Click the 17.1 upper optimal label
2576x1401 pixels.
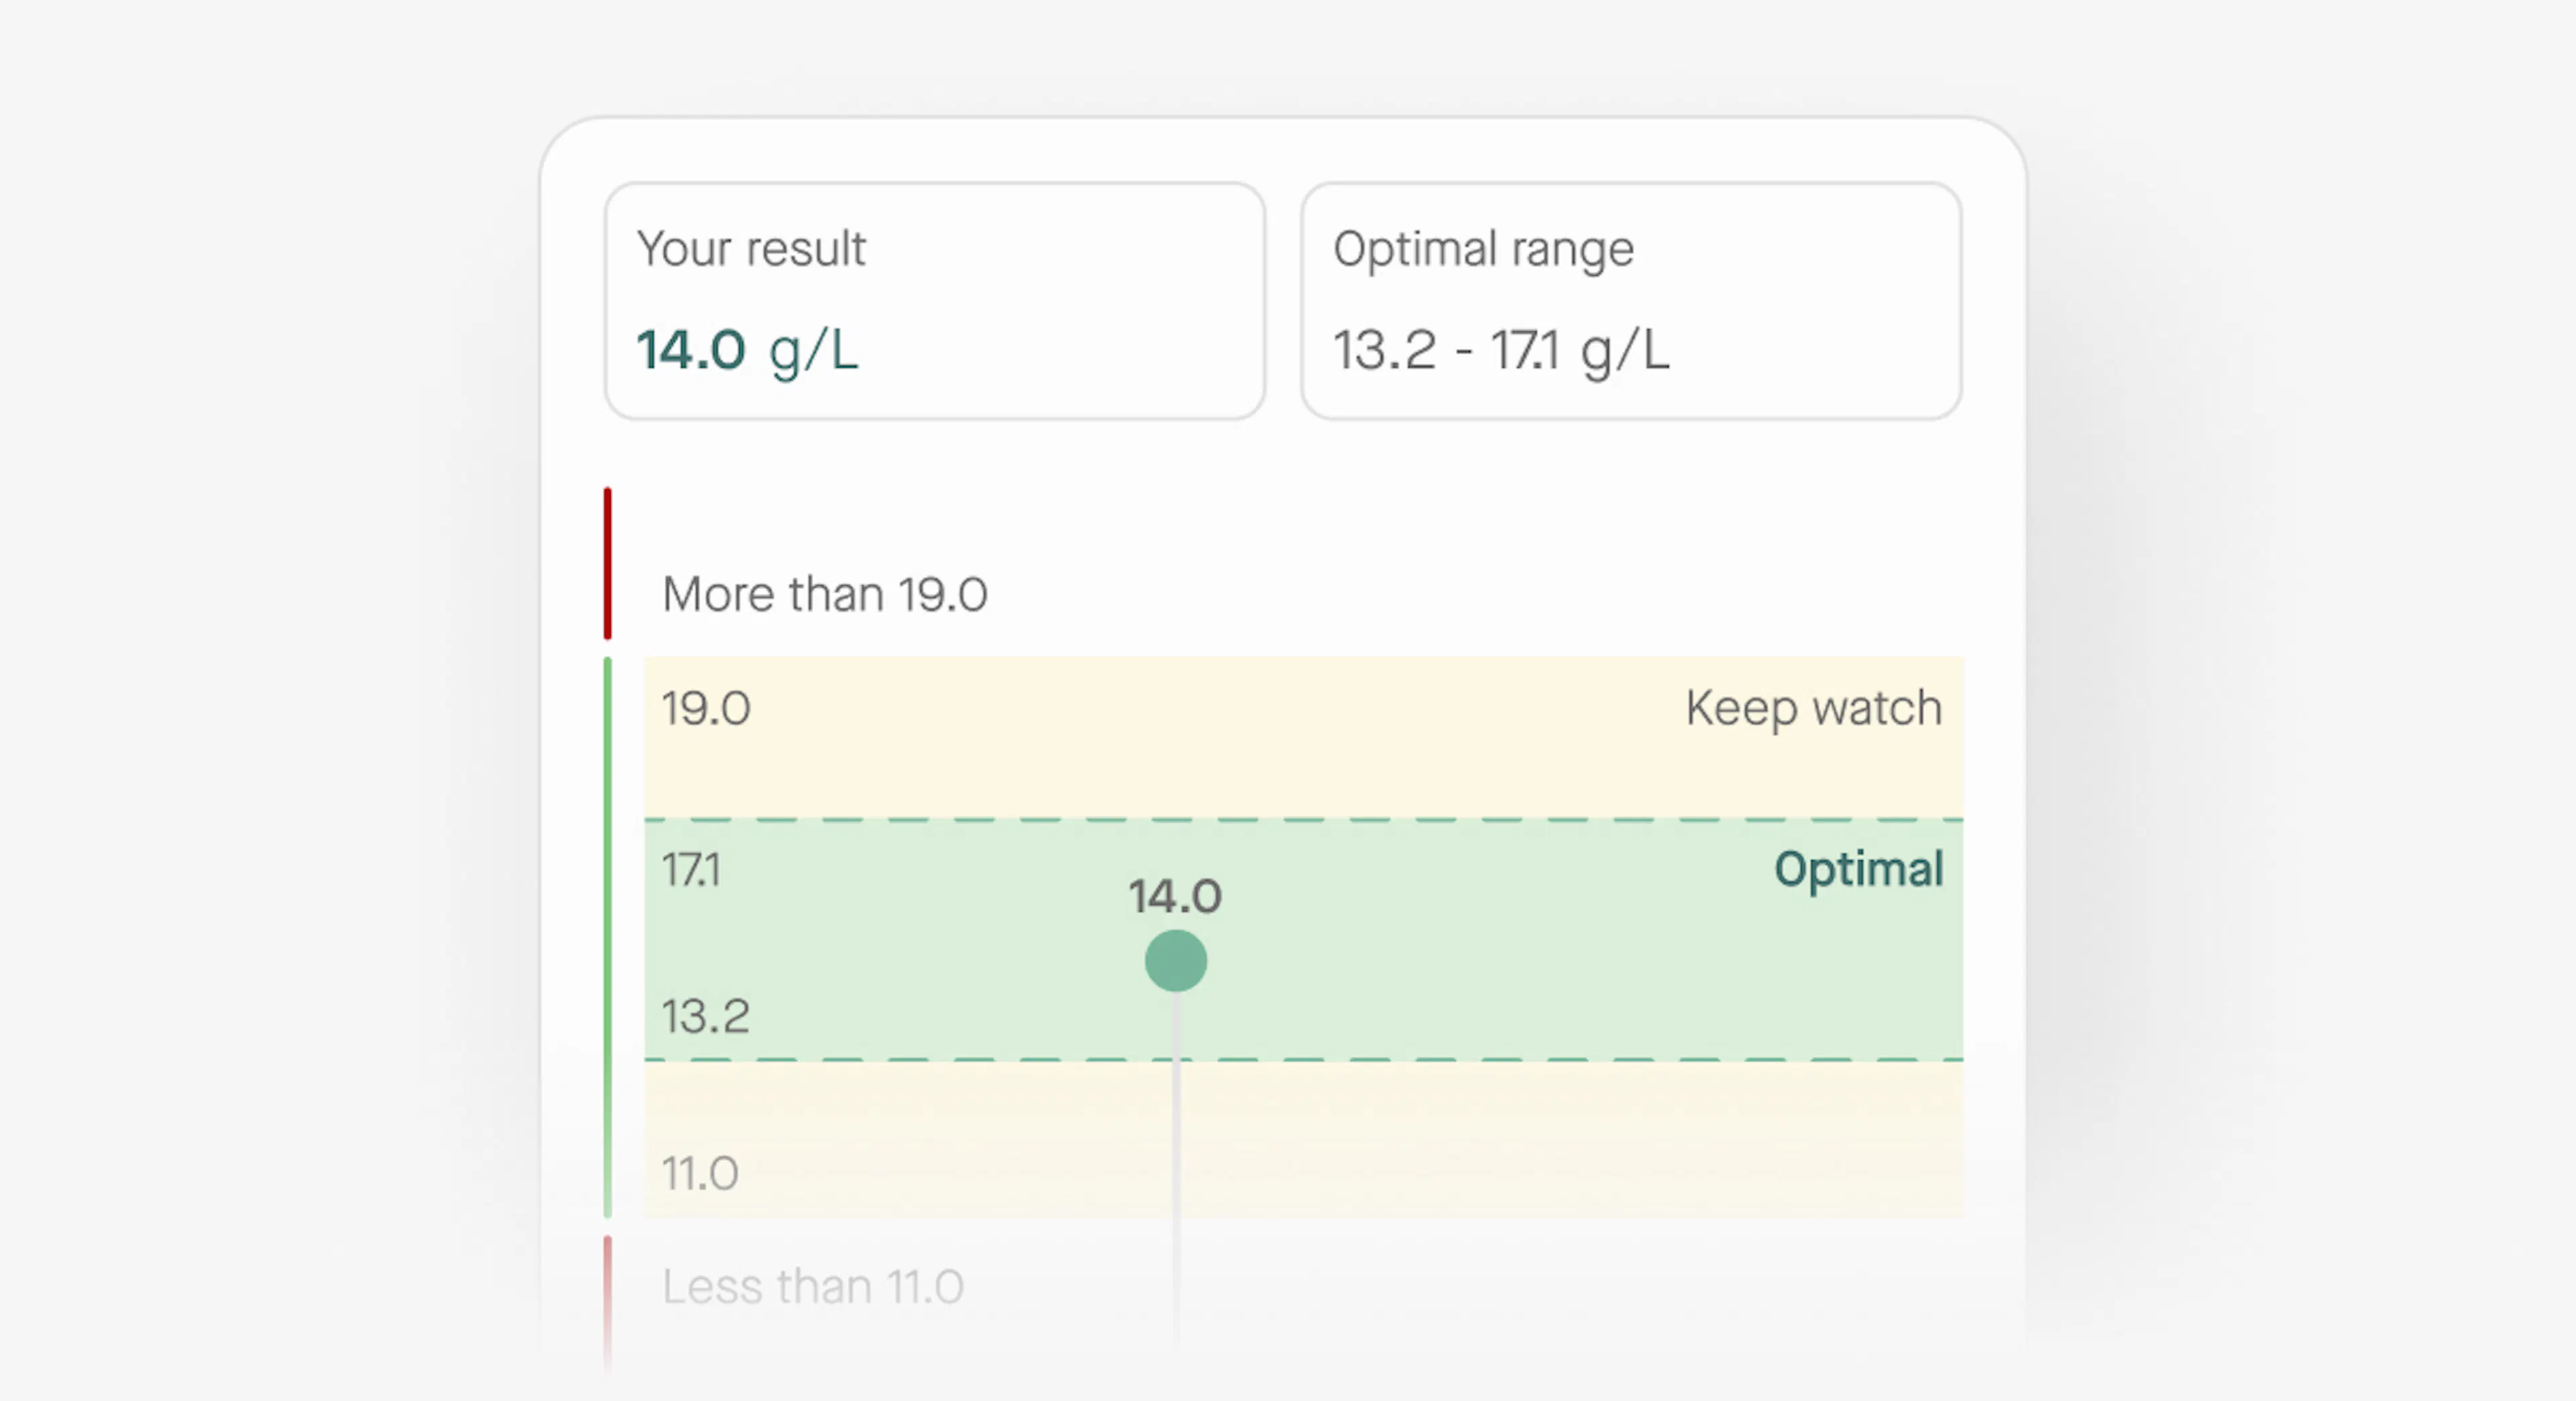[x=690, y=869]
